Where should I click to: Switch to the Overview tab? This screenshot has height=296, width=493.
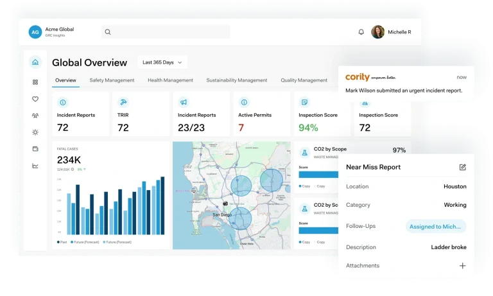65,80
